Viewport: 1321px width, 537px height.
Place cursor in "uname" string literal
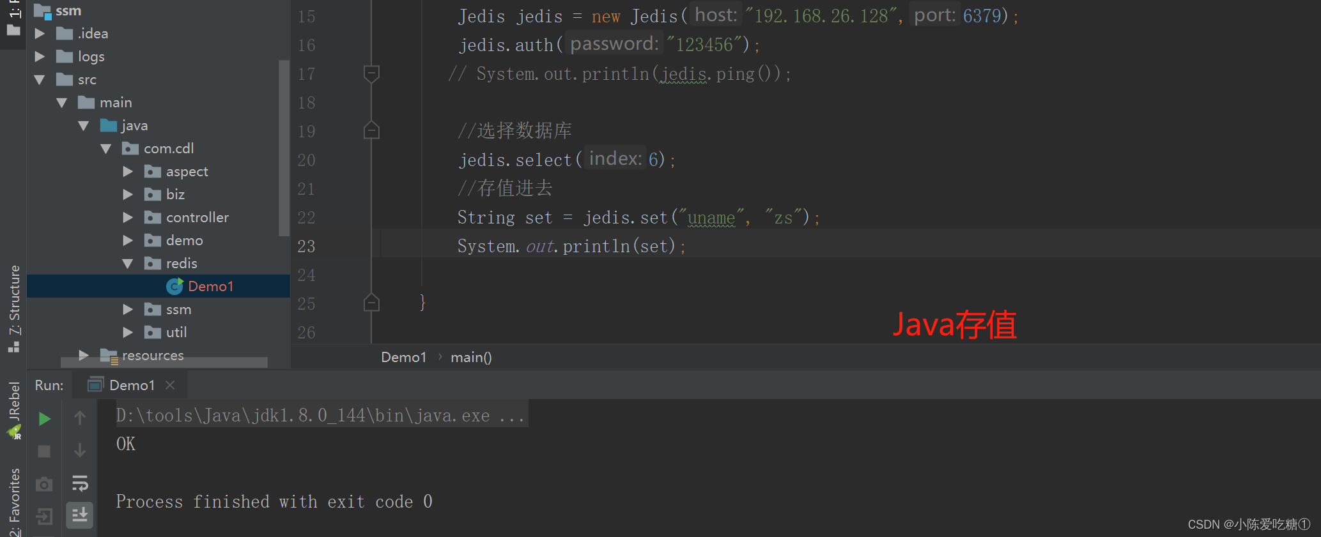711,218
